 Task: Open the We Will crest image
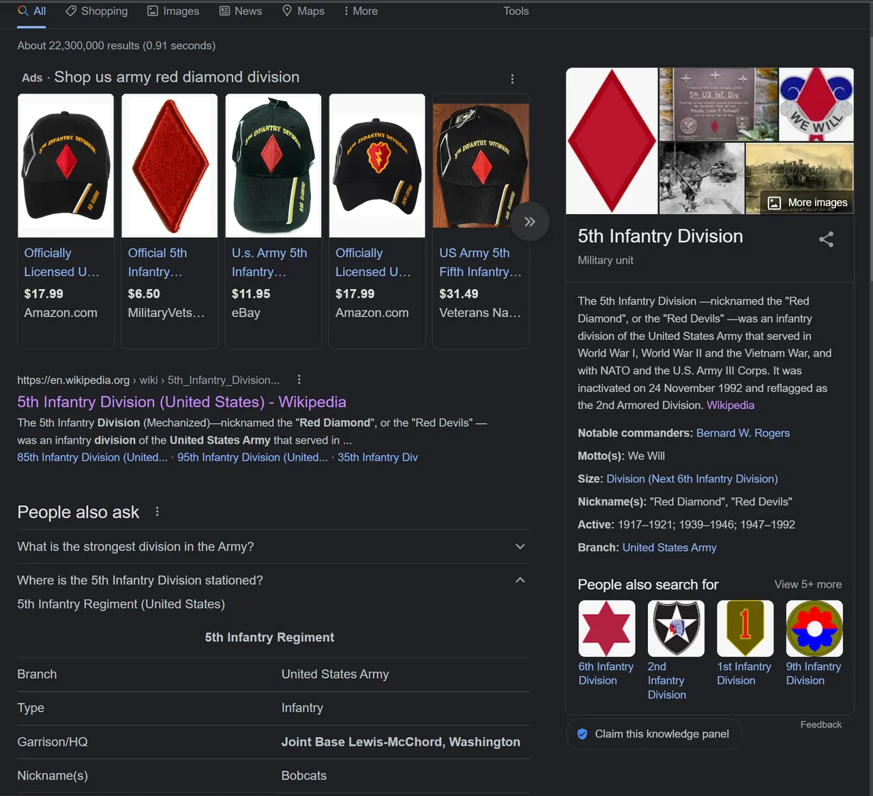pos(816,104)
